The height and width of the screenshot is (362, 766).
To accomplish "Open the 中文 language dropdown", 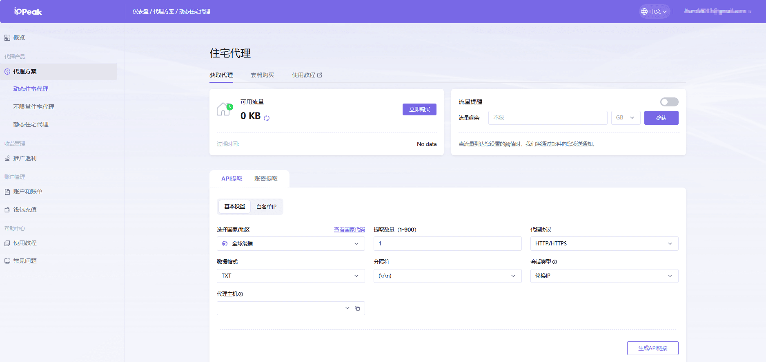I will click(x=654, y=11).
